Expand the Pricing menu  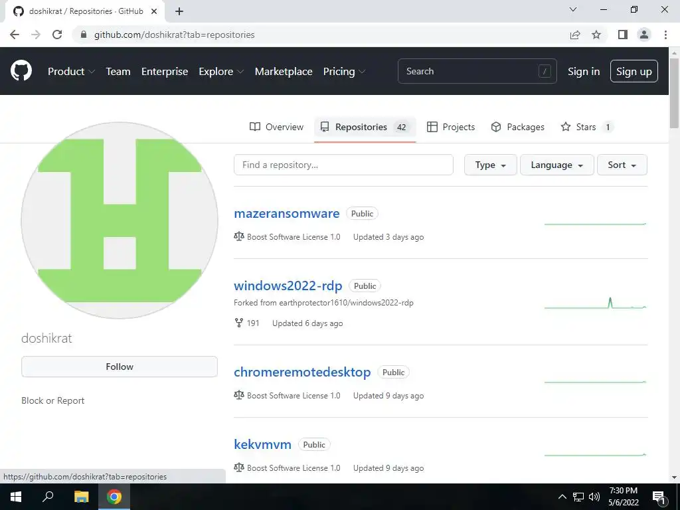pyautogui.click(x=345, y=71)
